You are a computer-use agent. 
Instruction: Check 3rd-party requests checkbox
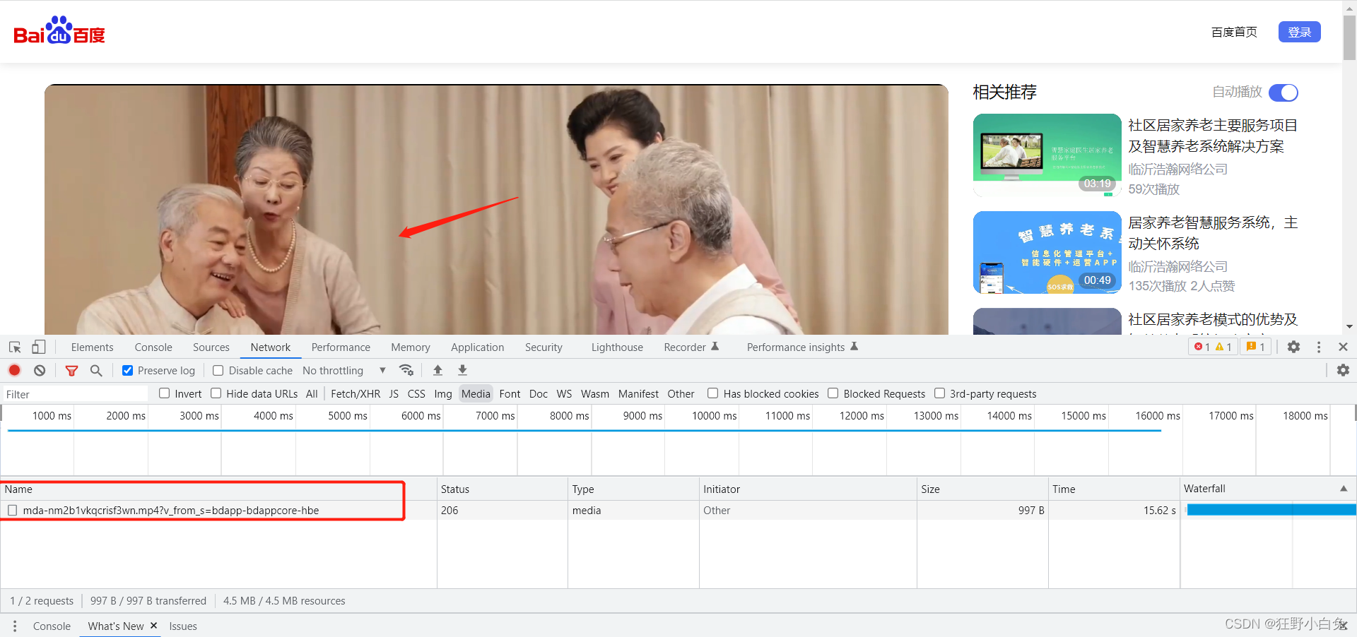(940, 393)
